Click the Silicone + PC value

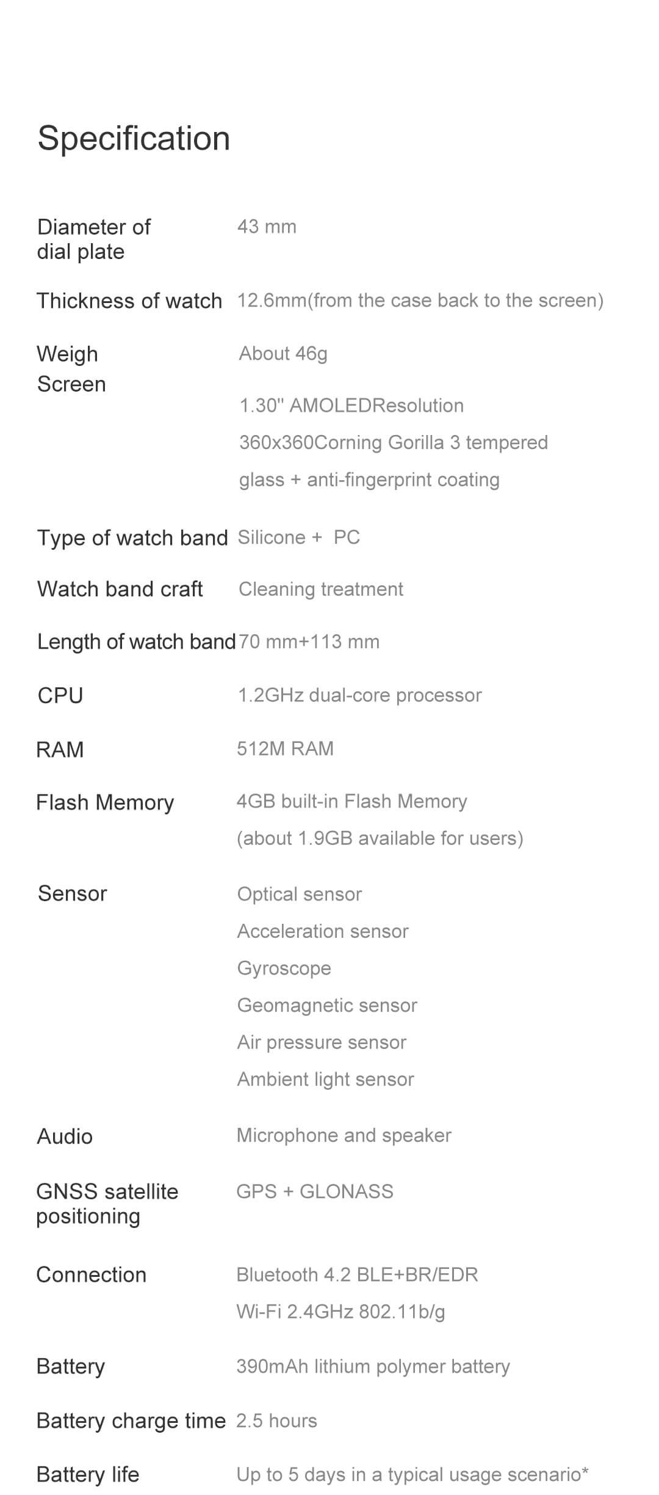(299, 537)
